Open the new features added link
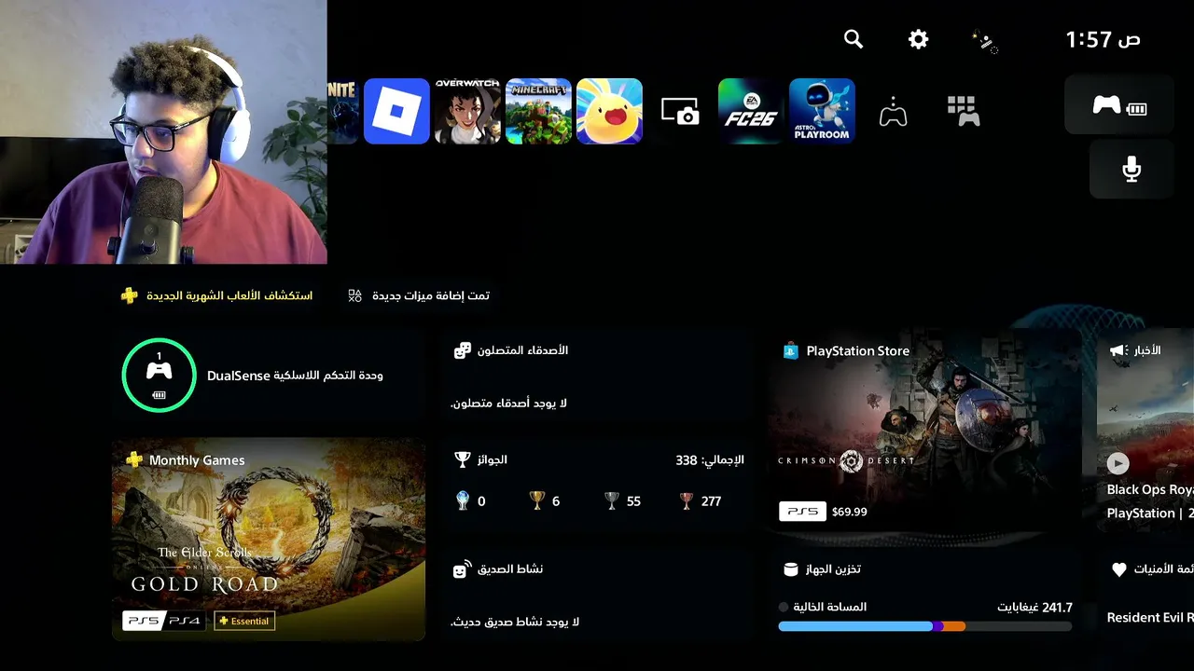Viewport: 1194px width, 671px height. coord(419,295)
